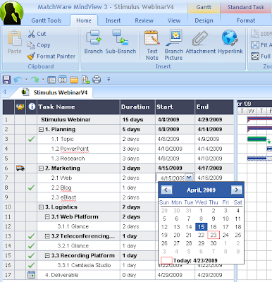Click the printer icon

coord(97,80)
